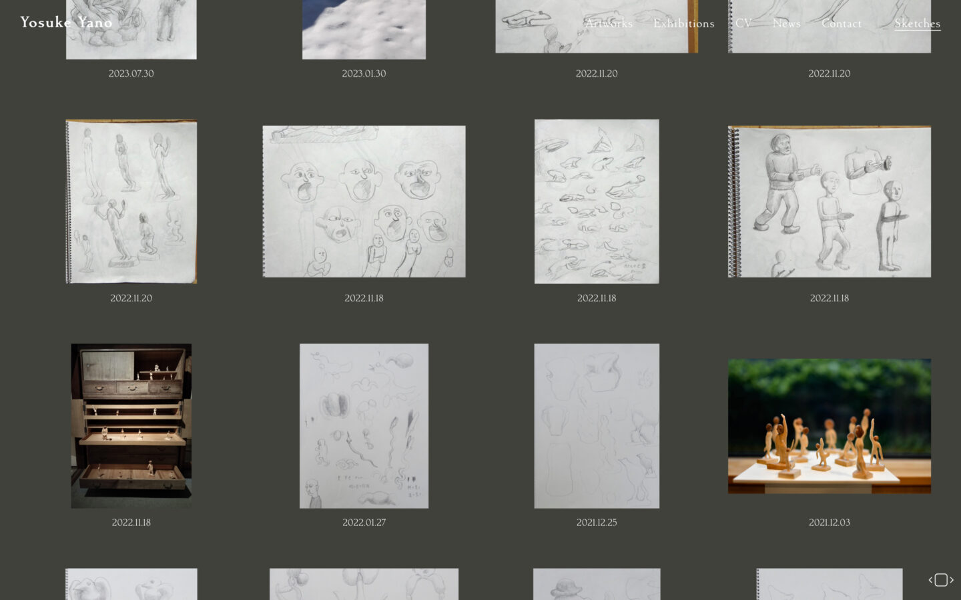Click the 2023.07.30 date caption
The height and width of the screenshot is (600, 961).
pyautogui.click(x=131, y=73)
